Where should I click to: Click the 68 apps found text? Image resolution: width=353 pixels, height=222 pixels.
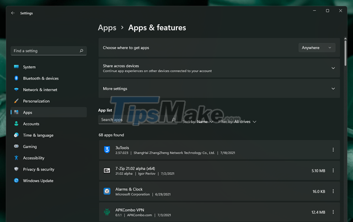[111, 135]
